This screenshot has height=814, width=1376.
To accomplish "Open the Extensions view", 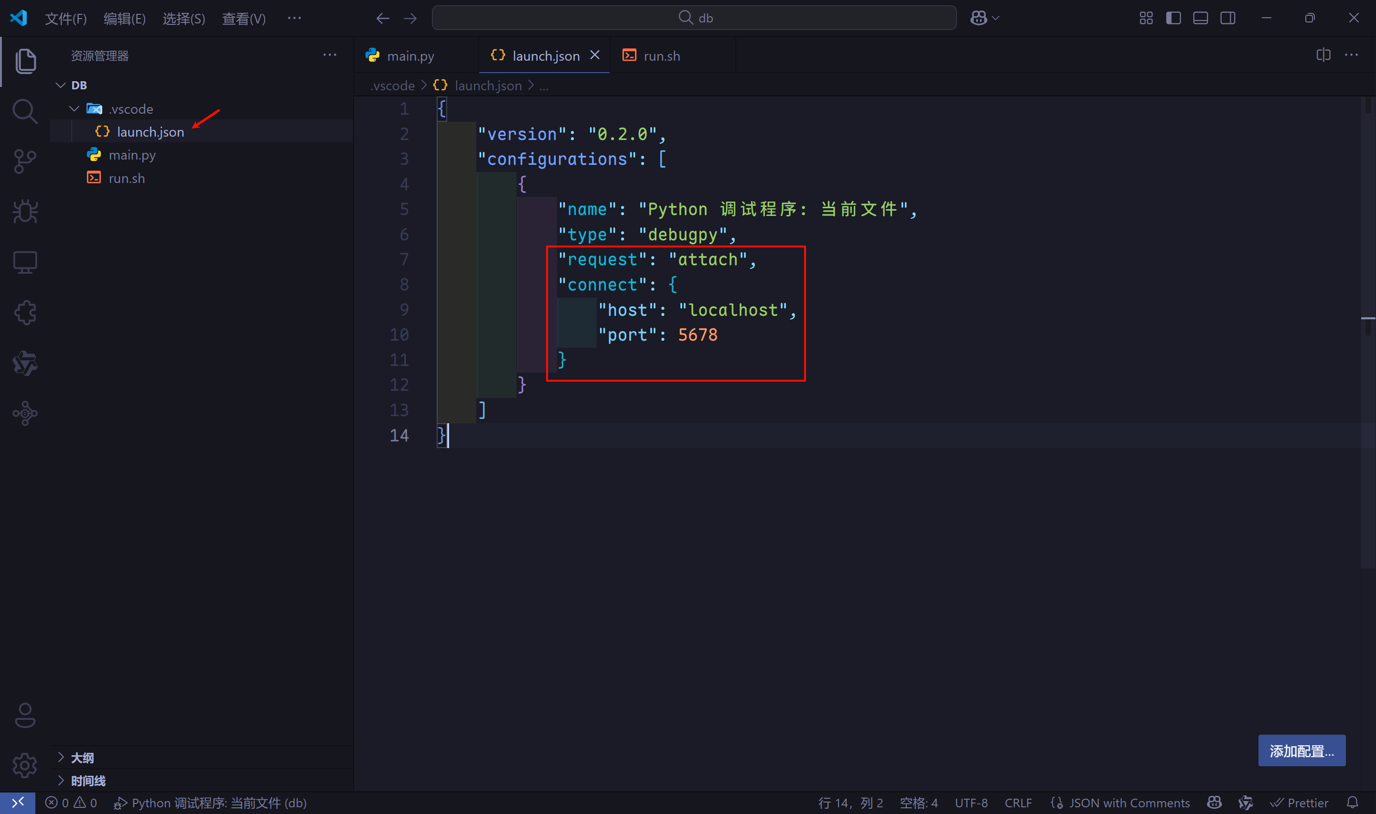I will tap(25, 313).
